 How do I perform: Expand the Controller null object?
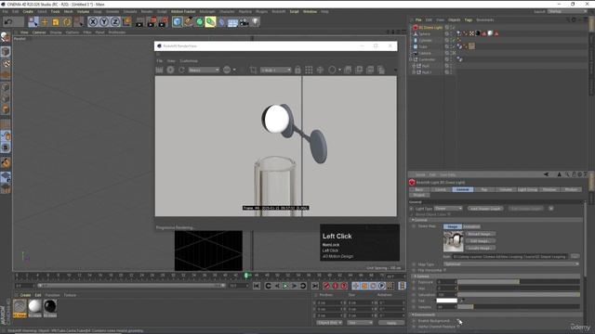[410, 59]
